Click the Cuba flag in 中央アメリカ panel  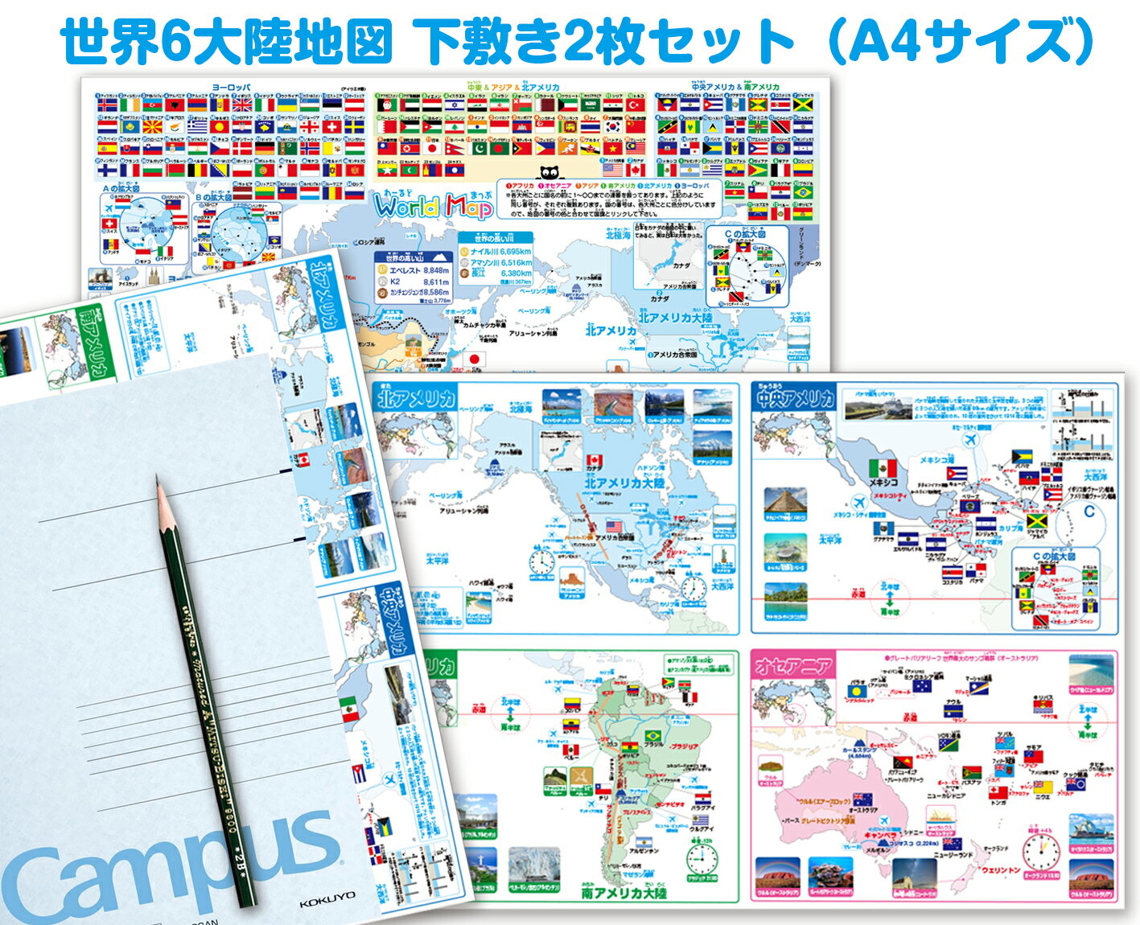(957, 471)
